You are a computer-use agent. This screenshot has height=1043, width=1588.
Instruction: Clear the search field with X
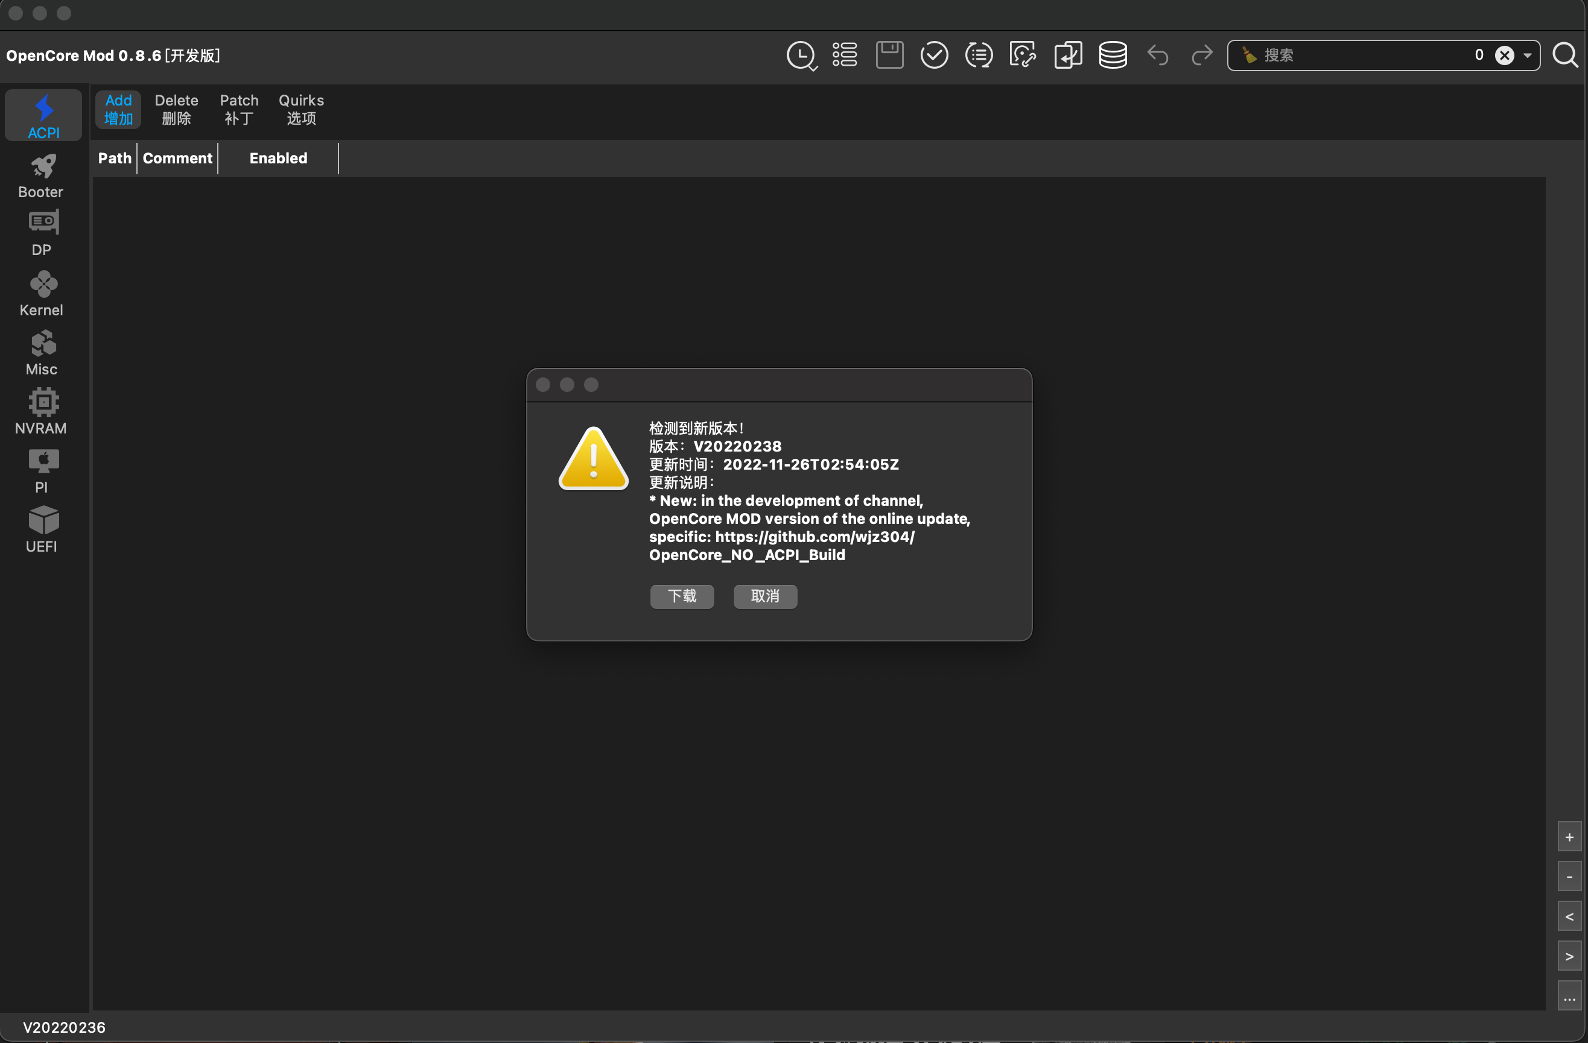[1505, 55]
